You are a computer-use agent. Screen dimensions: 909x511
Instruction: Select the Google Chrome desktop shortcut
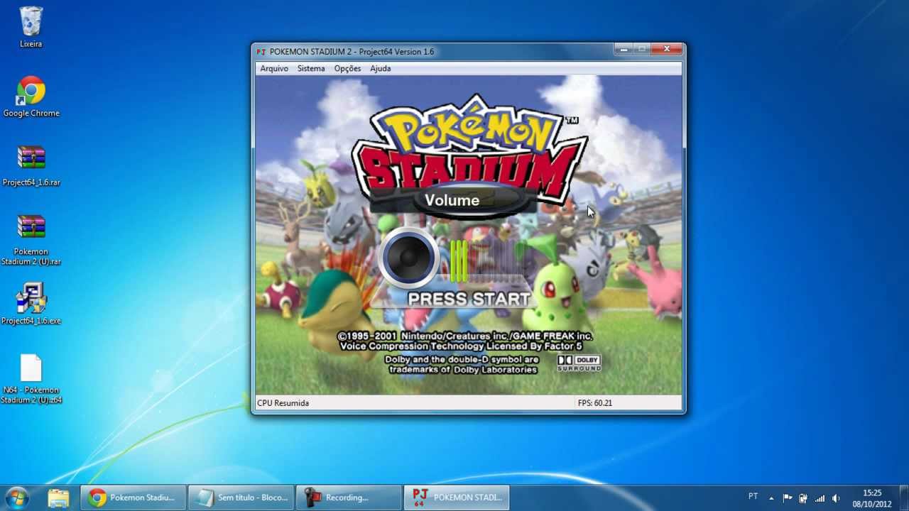31,97
